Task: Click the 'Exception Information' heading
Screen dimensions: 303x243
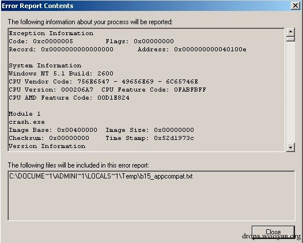Action: point(51,33)
